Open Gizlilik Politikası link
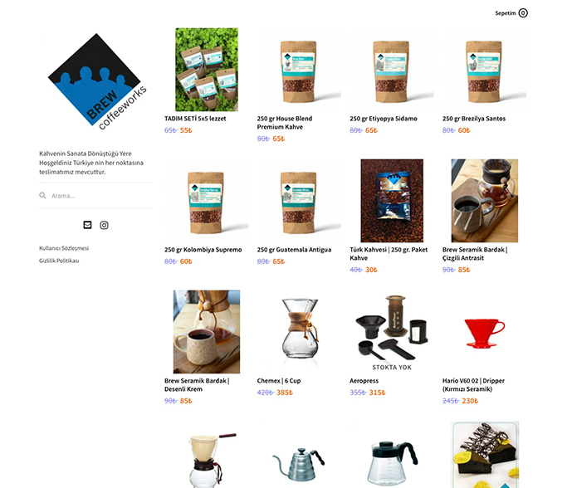Viewport: 572px width, 488px height. click(59, 261)
